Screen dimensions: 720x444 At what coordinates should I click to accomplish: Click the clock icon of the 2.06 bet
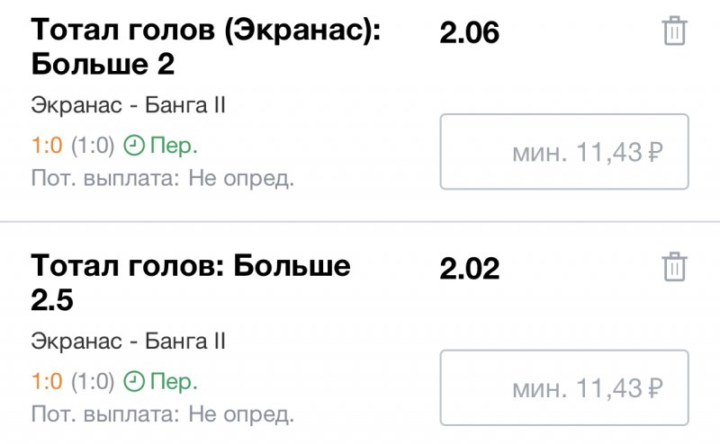pyautogui.click(x=134, y=146)
